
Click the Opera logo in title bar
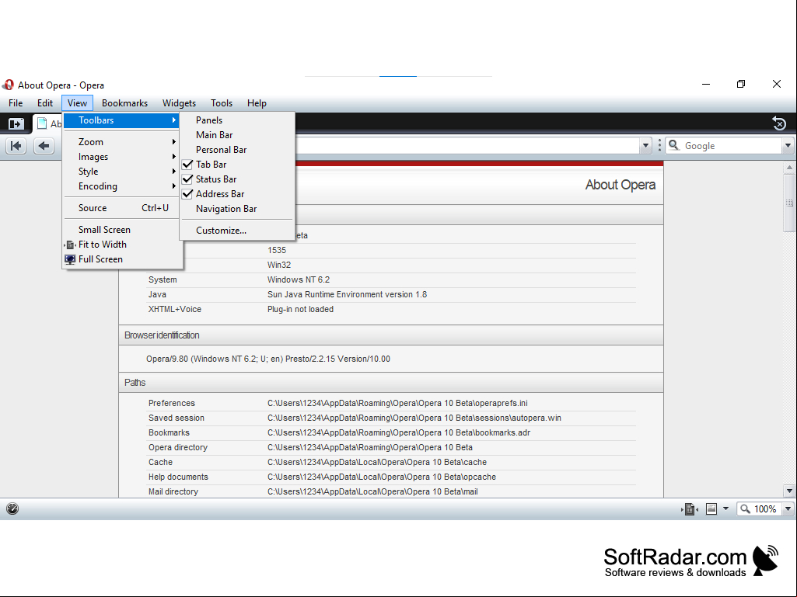(x=8, y=85)
